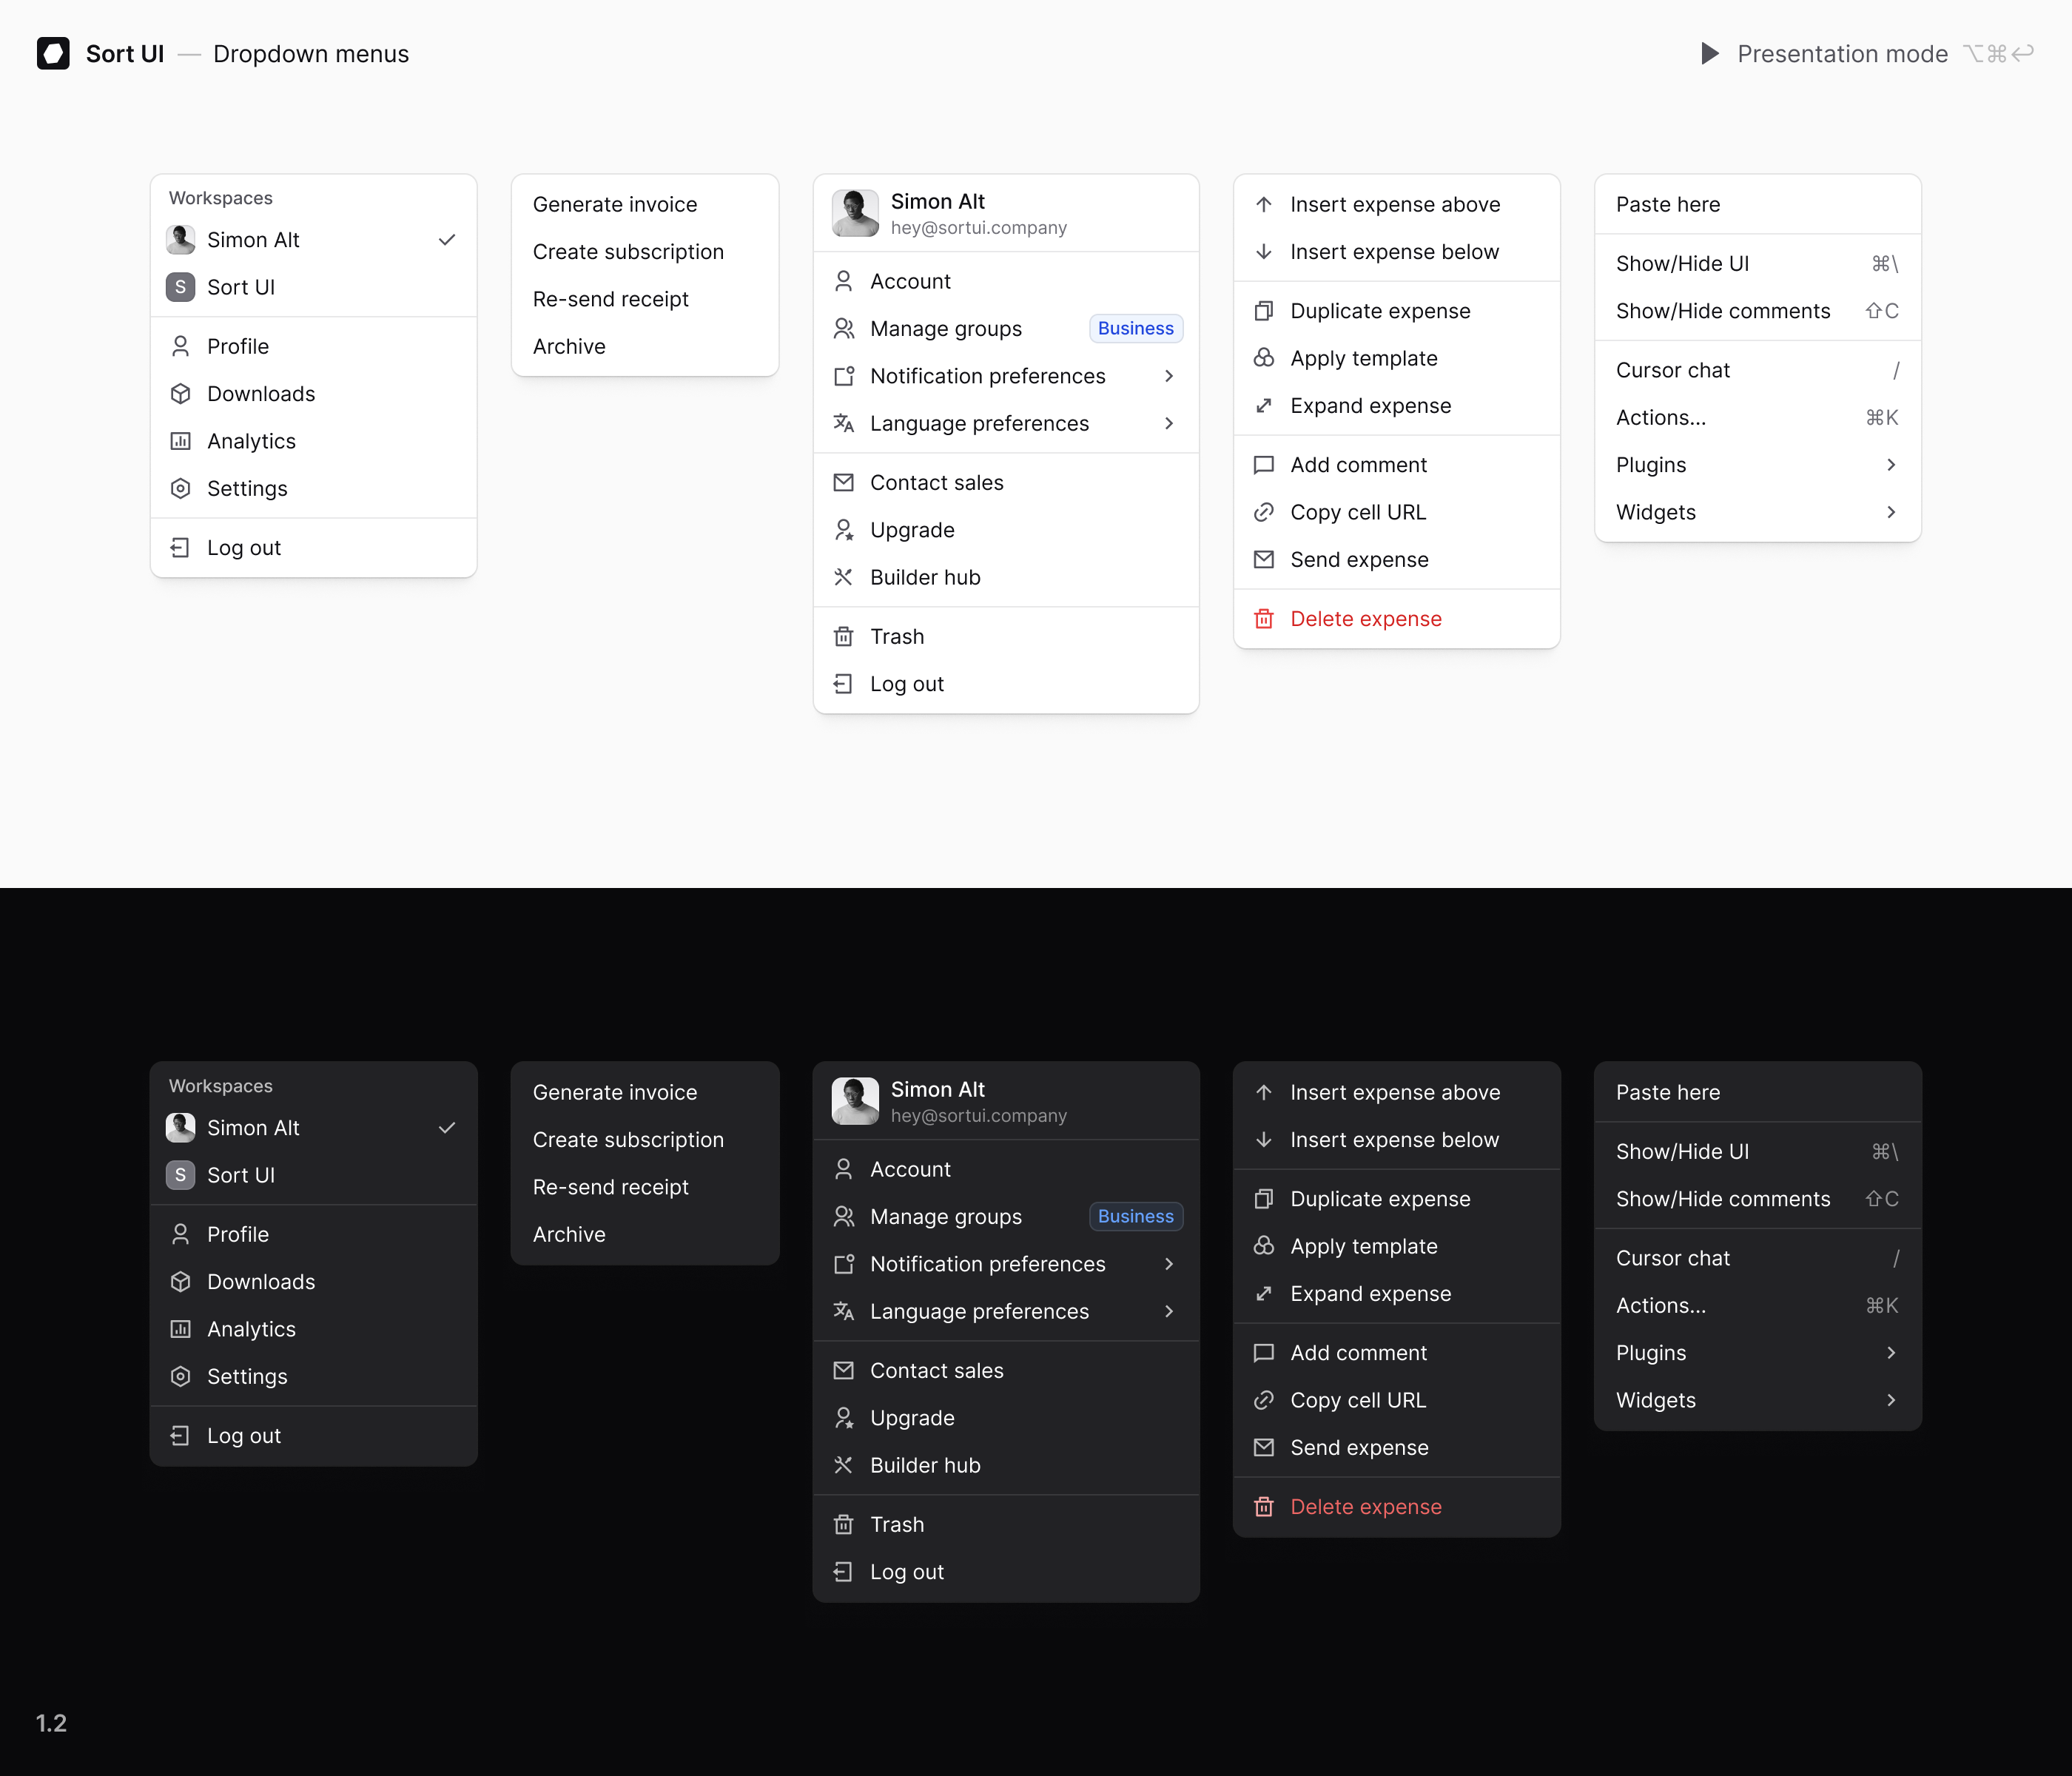
Task: Click the Language preferences translate icon in light menu
Action: tap(844, 423)
